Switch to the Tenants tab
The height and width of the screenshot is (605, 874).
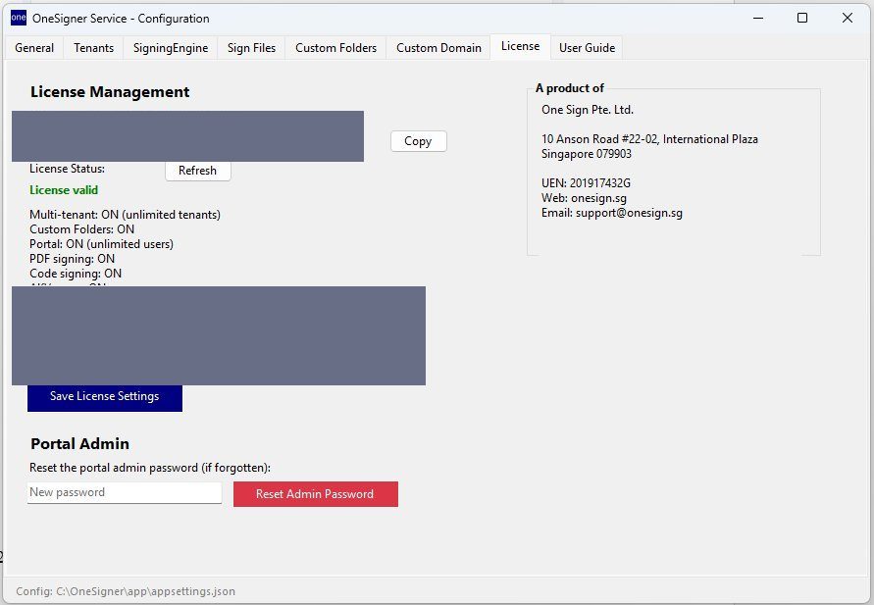93,48
